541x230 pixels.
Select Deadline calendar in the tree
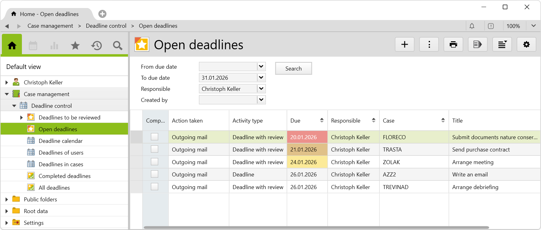[60, 141]
